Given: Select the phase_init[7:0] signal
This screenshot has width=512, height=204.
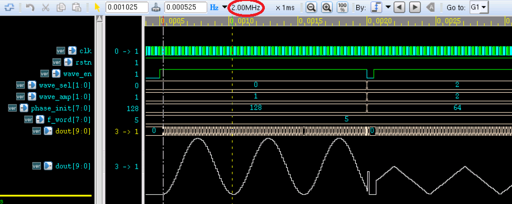Looking at the screenshot, I should pos(61,108).
